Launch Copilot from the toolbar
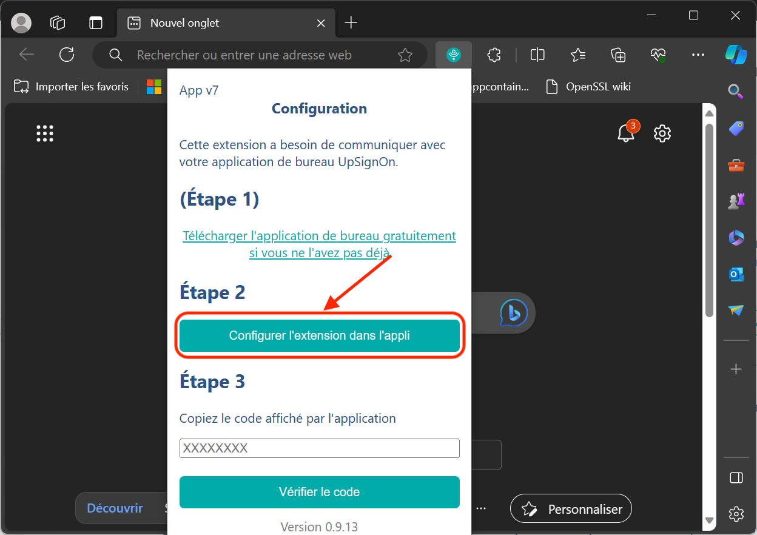This screenshot has height=535, width=757. [x=736, y=55]
